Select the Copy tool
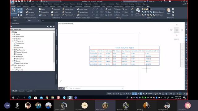 point(108,12)
